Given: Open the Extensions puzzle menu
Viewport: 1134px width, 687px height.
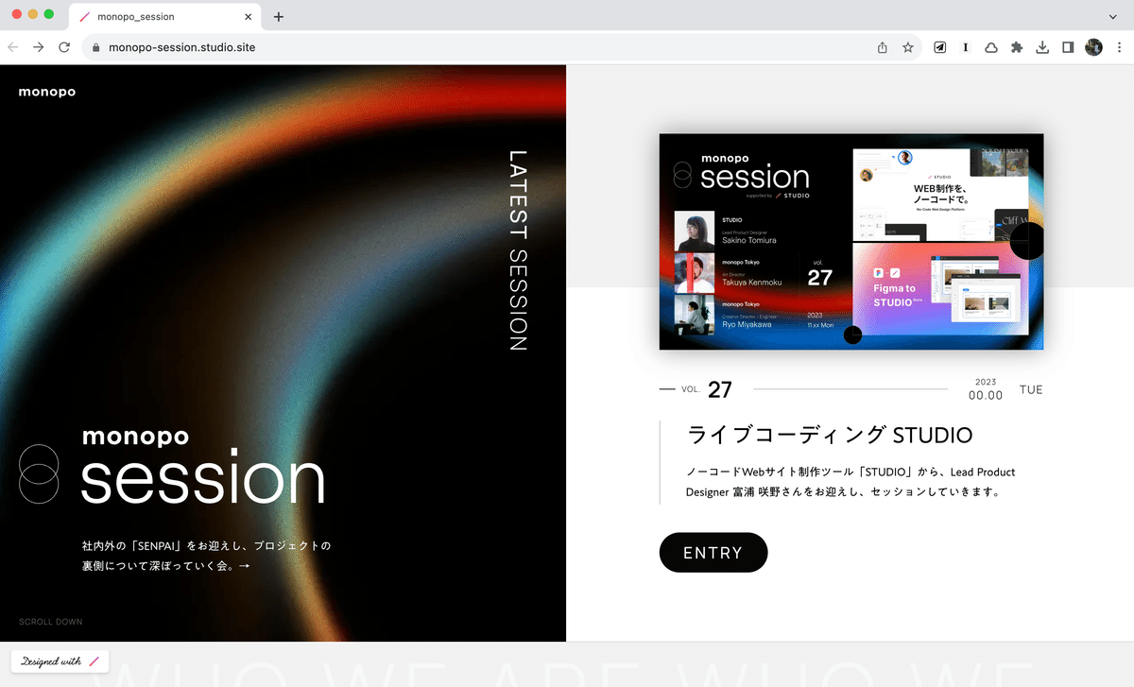Looking at the screenshot, I should point(1017,47).
